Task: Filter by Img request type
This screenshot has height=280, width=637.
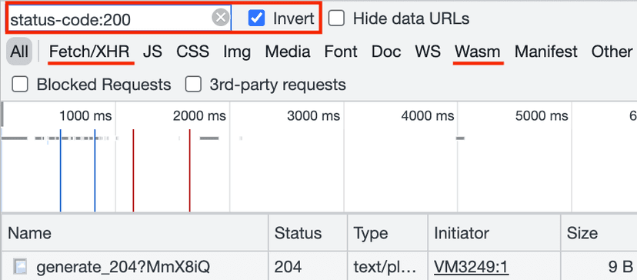Action: click(237, 52)
